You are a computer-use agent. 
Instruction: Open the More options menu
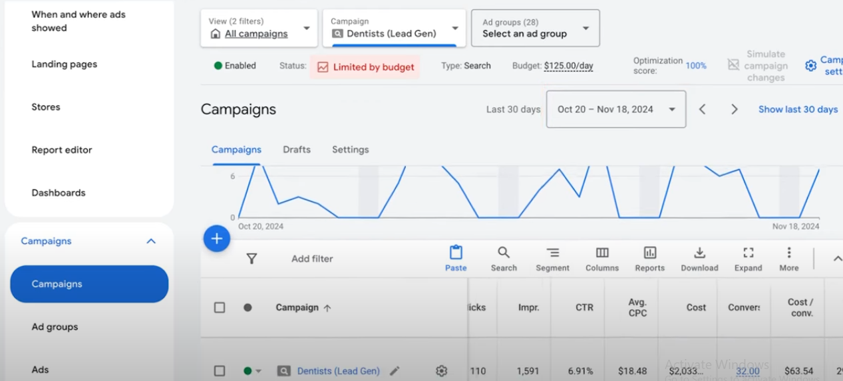coord(789,259)
